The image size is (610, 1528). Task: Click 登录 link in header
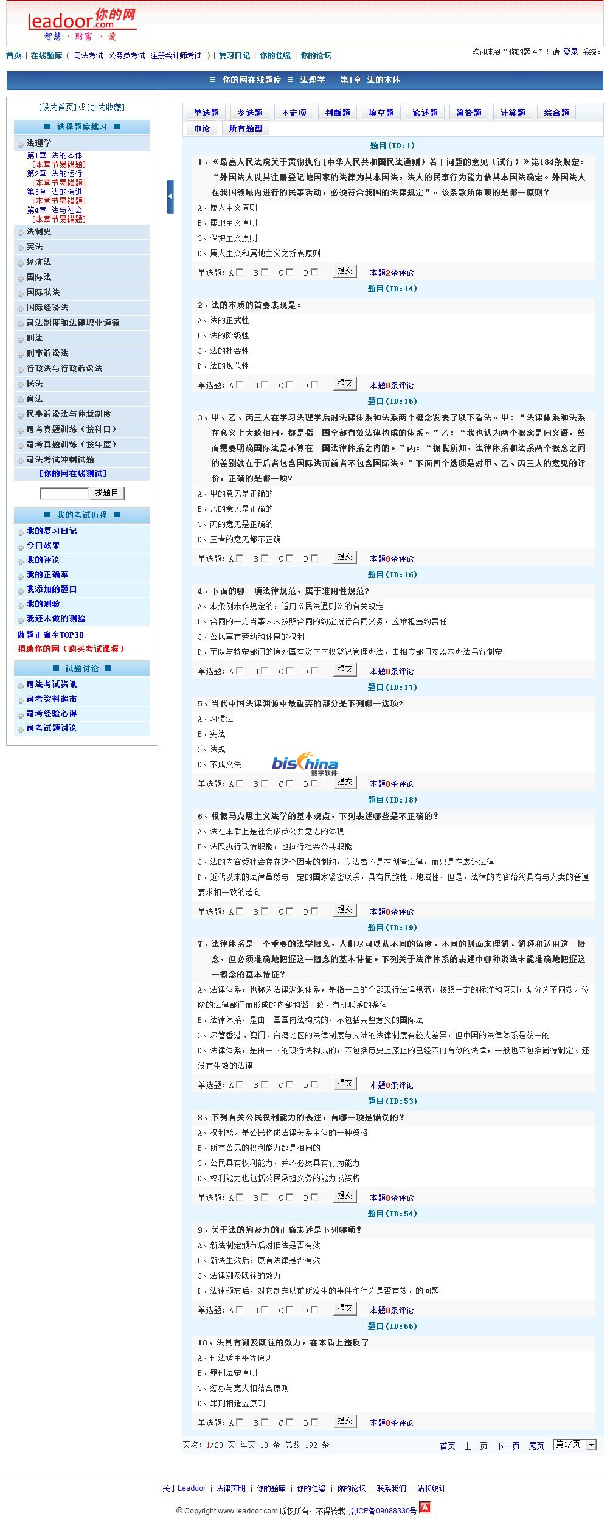tap(570, 52)
